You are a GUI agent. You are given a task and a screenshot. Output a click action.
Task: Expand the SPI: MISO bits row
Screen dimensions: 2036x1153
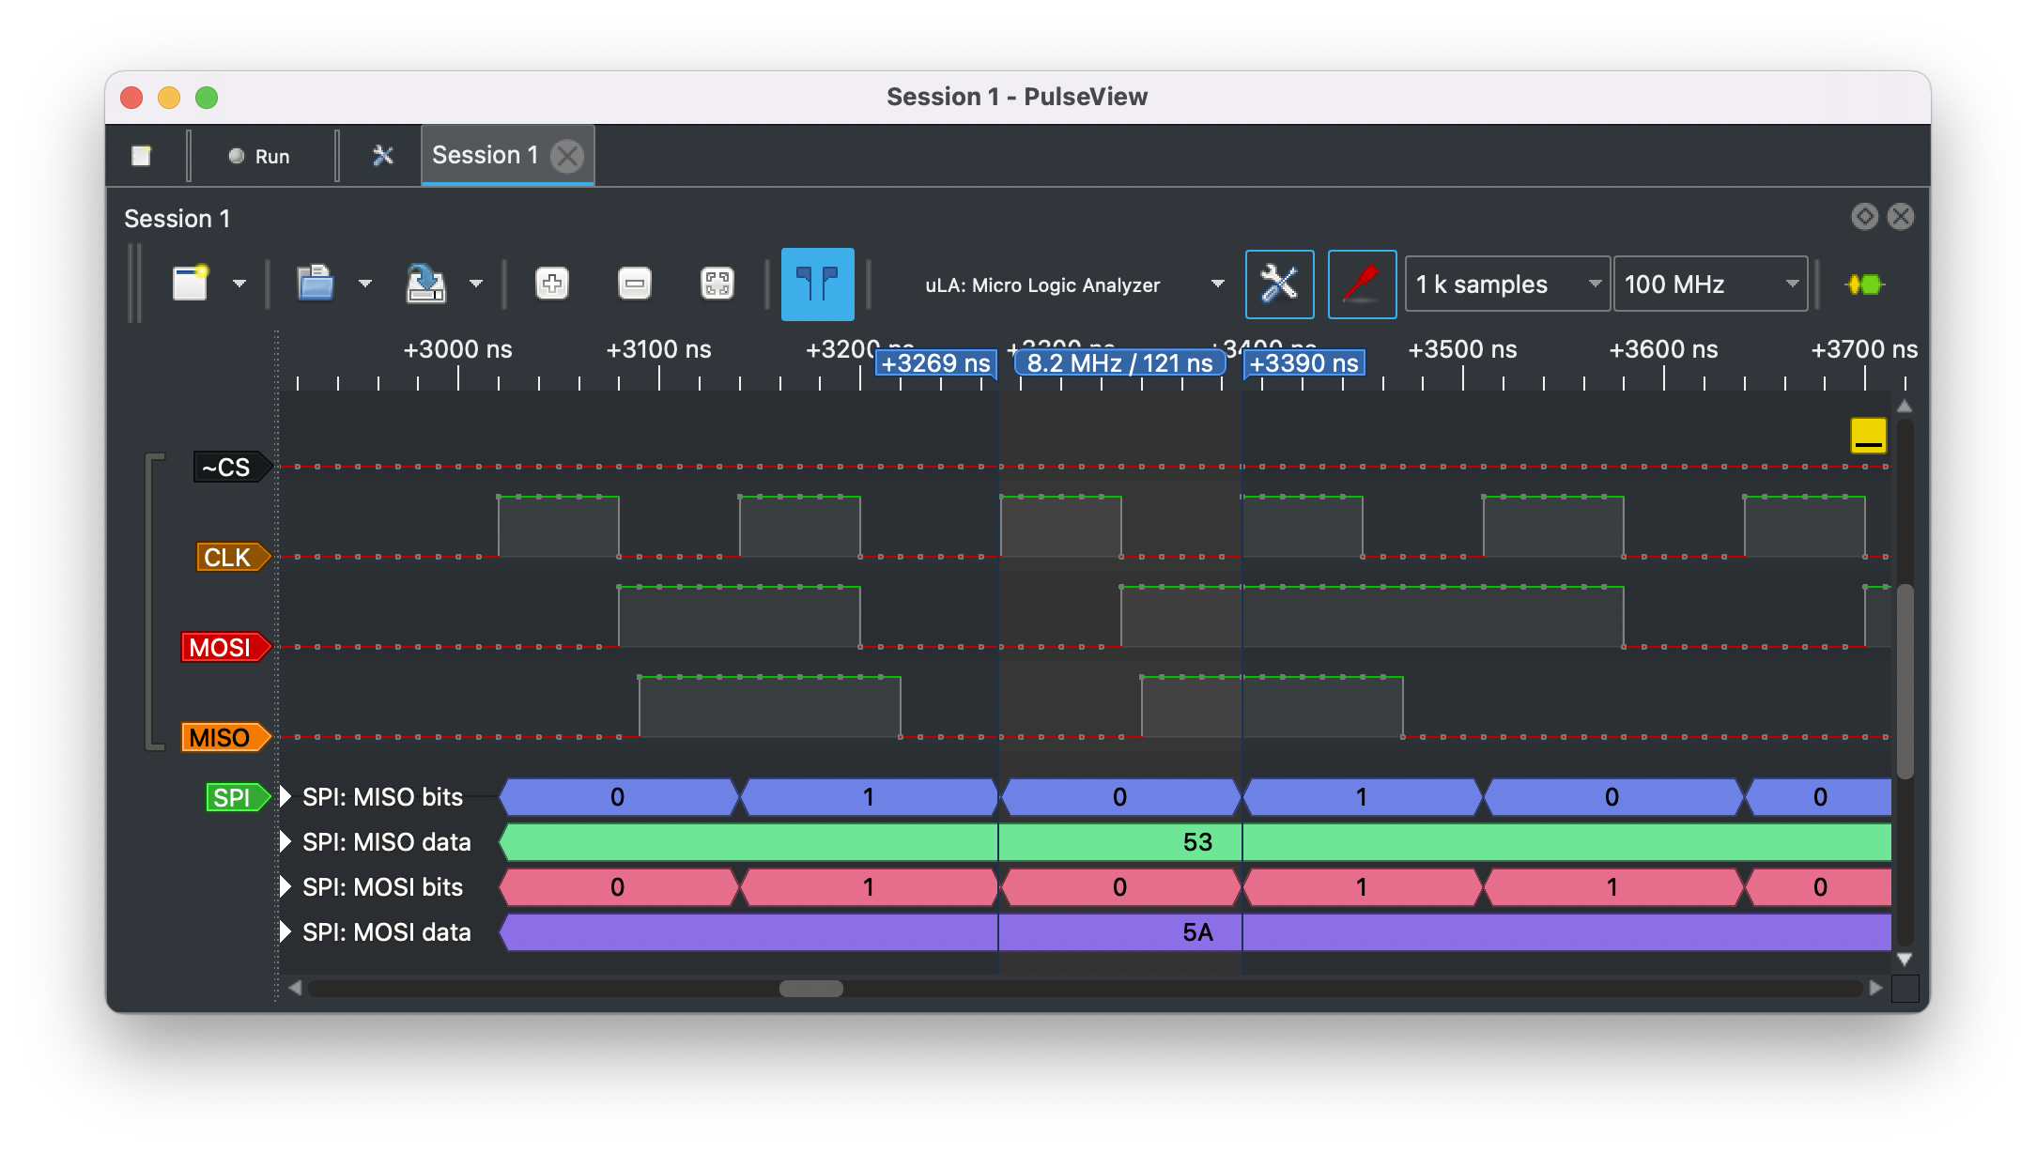(285, 797)
